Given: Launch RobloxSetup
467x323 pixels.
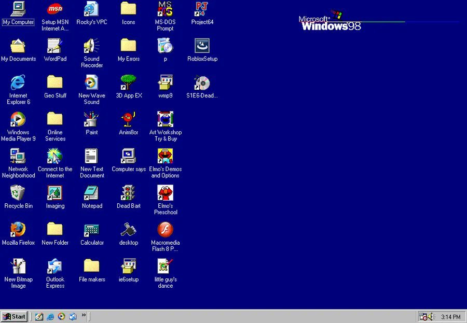Looking at the screenshot, I should pyautogui.click(x=202, y=47).
